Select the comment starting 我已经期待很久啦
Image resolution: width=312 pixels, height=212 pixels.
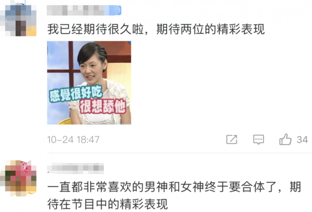pyautogui.click(x=156, y=29)
